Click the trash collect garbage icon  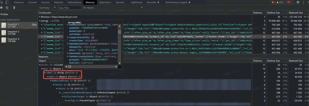(14, 8)
